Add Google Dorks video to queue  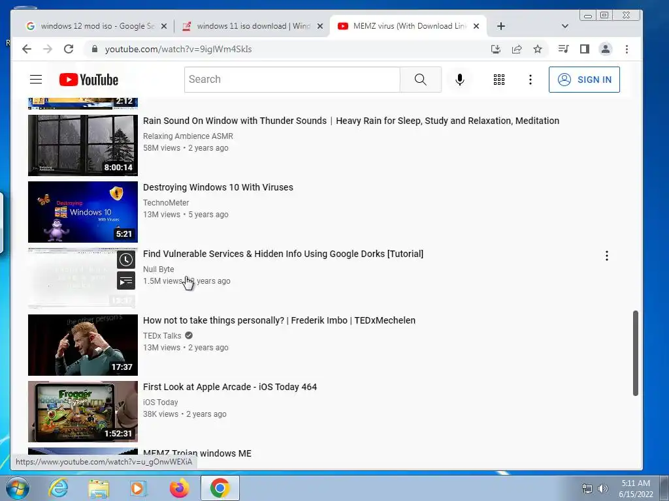click(x=126, y=281)
